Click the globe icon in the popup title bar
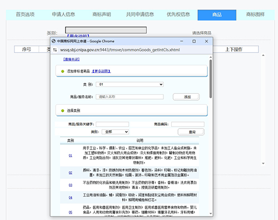 coord(53,41)
